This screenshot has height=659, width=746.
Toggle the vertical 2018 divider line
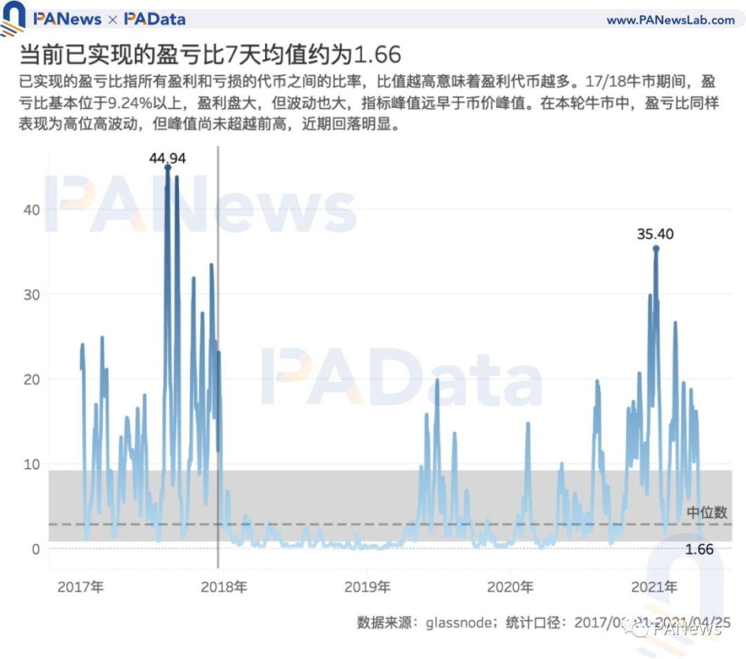tap(218, 345)
